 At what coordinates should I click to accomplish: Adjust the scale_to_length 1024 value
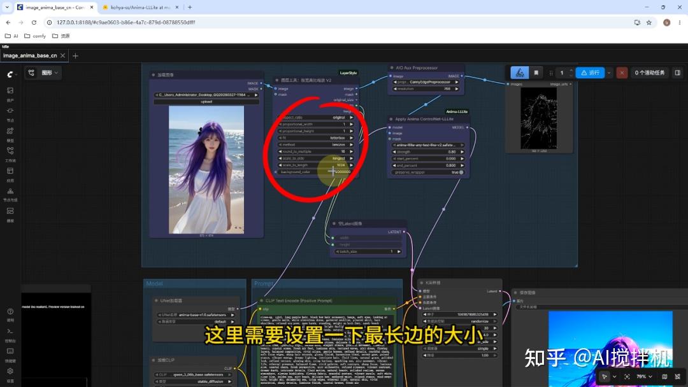317,165
